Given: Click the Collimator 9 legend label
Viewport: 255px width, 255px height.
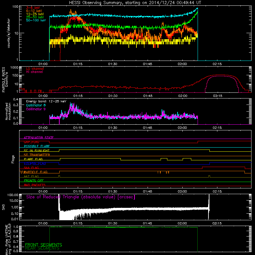Looking at the screenshot, I should click(x=36, y=109).
